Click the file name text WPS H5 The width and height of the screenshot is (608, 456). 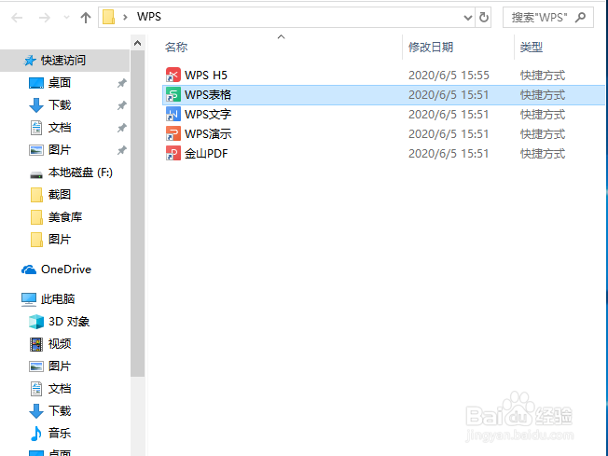pyautogui.click(x=206, y=76)
